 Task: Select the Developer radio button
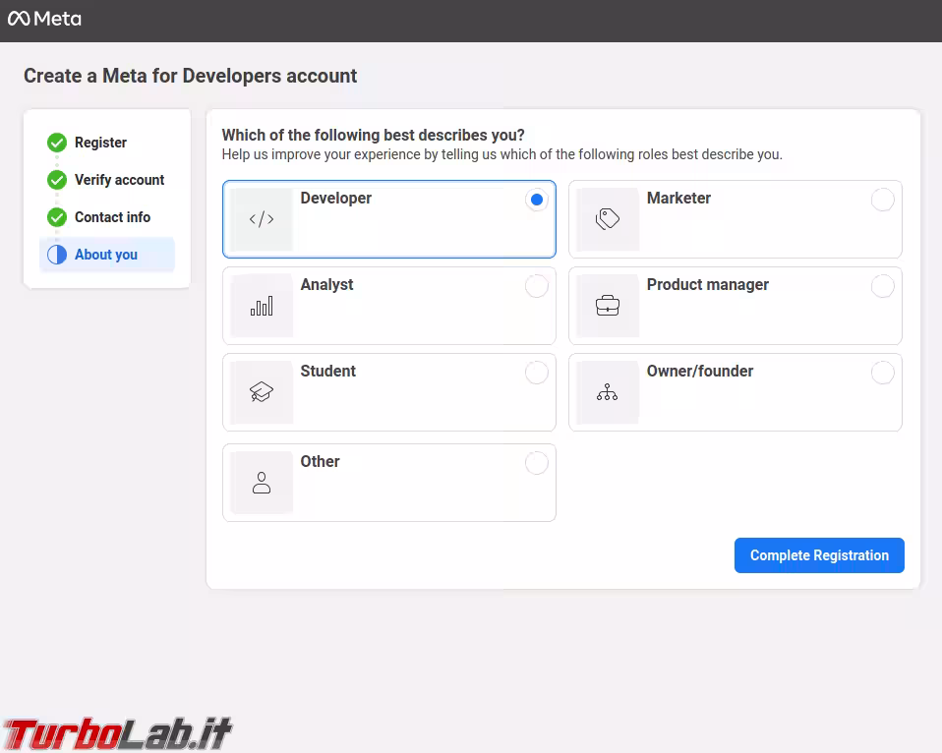coord(536,200)
